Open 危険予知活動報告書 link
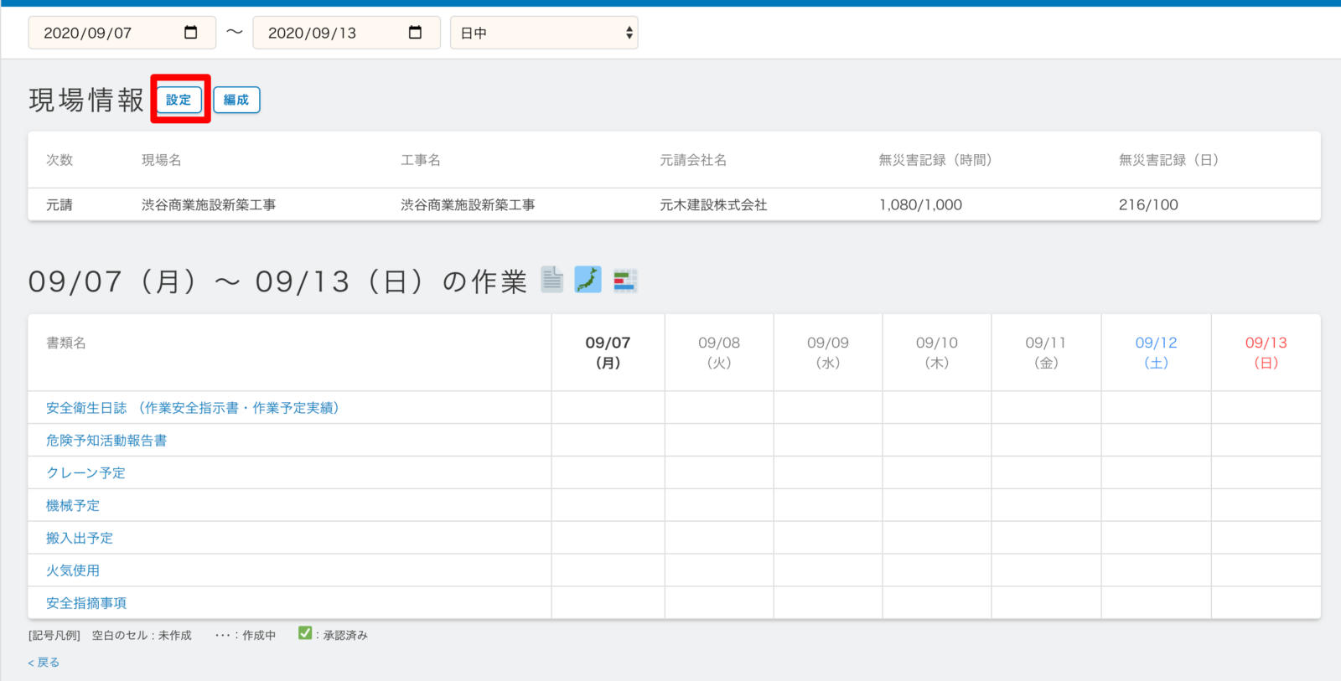Viewport: 1341px width, 681px height. (x=106, y=441)
